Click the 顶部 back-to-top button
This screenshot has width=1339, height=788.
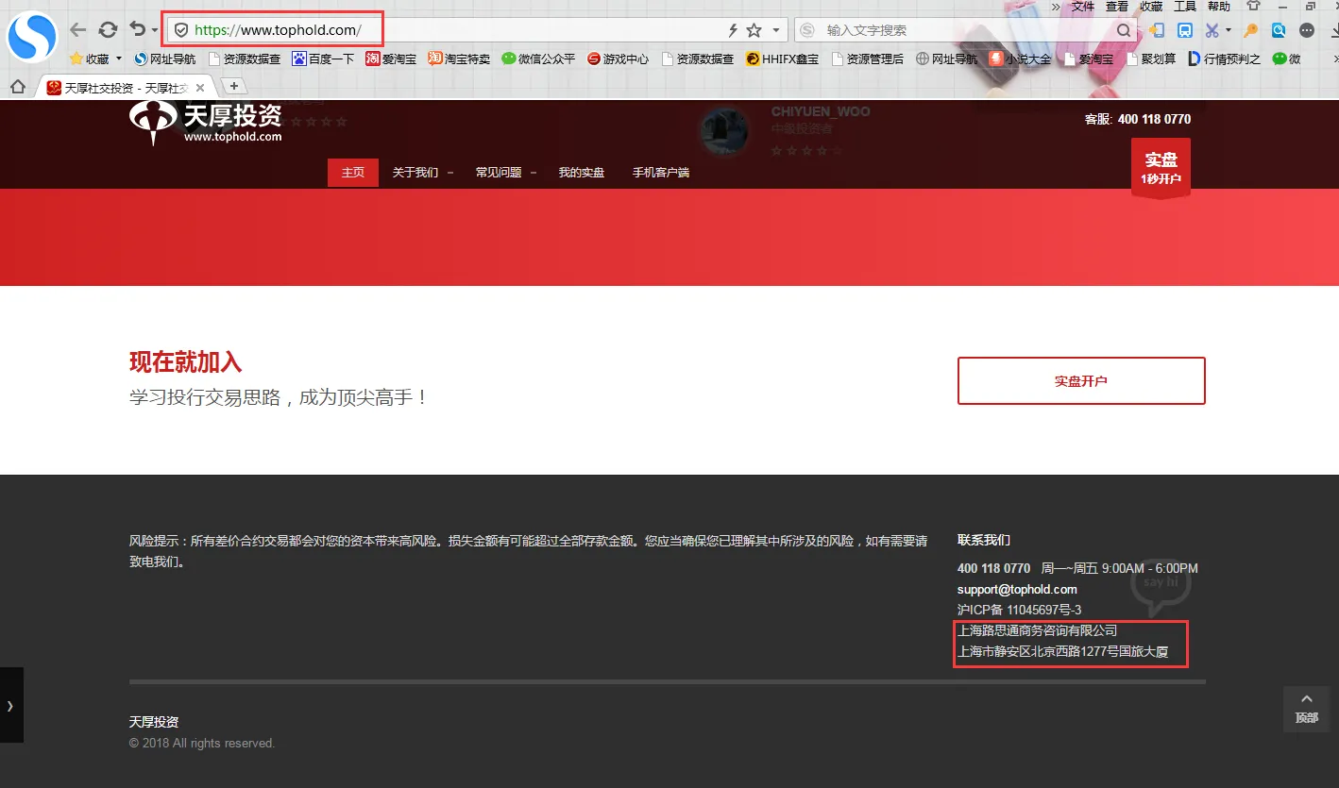coord(1307,709)
